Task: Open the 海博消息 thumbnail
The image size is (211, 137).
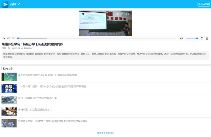Action: pyautogui.click(x=9, y=88)
